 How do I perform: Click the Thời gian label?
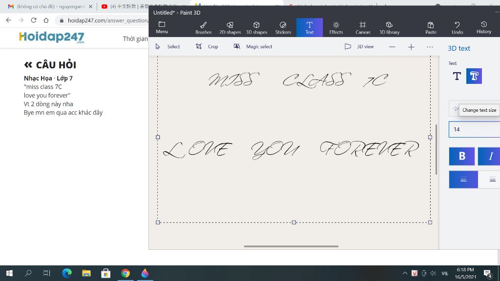[136, 39]
